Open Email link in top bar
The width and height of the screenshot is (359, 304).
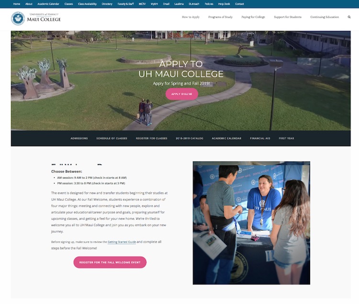pyautogui.click(x=166, y=4)
